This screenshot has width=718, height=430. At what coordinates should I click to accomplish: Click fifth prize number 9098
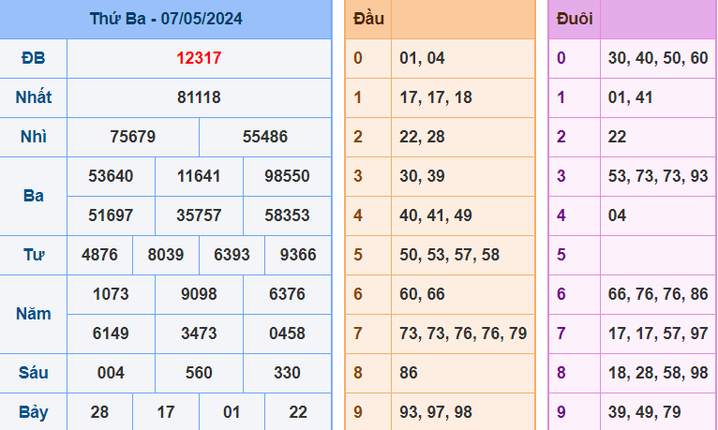pos(199,294)
